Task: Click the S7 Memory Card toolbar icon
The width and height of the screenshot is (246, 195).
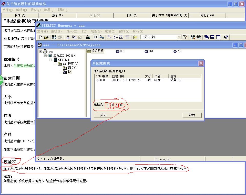Action: 60,37
